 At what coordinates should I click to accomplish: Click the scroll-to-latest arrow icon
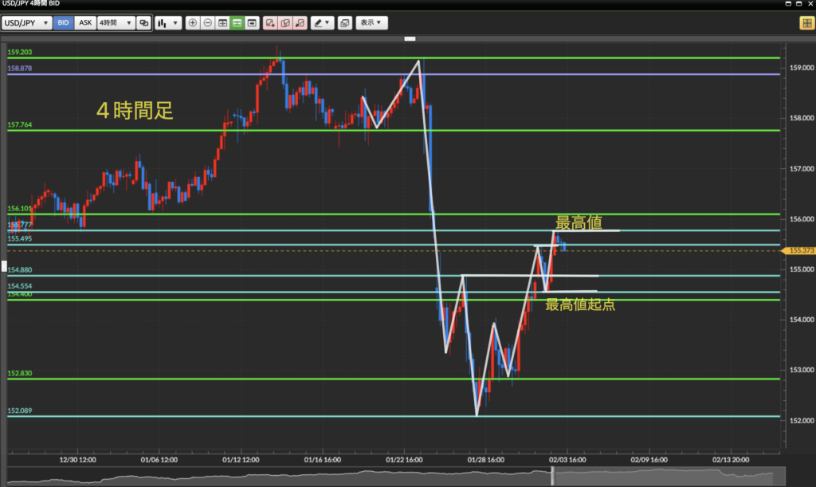(x=253, y=23)
